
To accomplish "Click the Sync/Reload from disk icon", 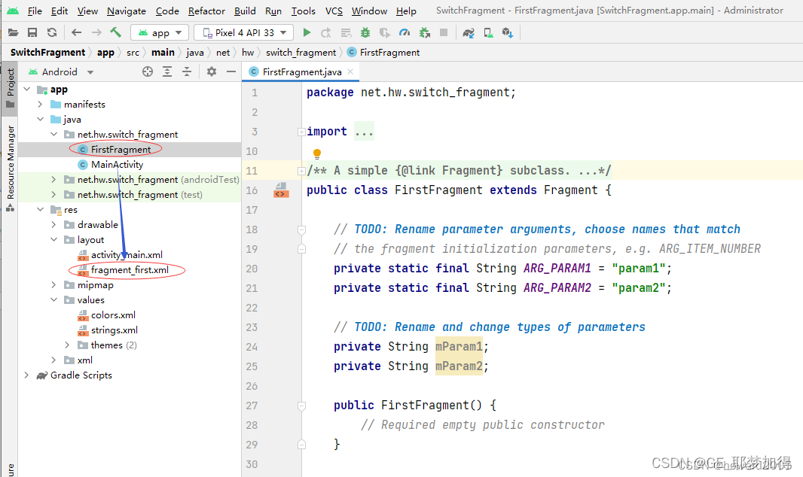I will point(52,32).
